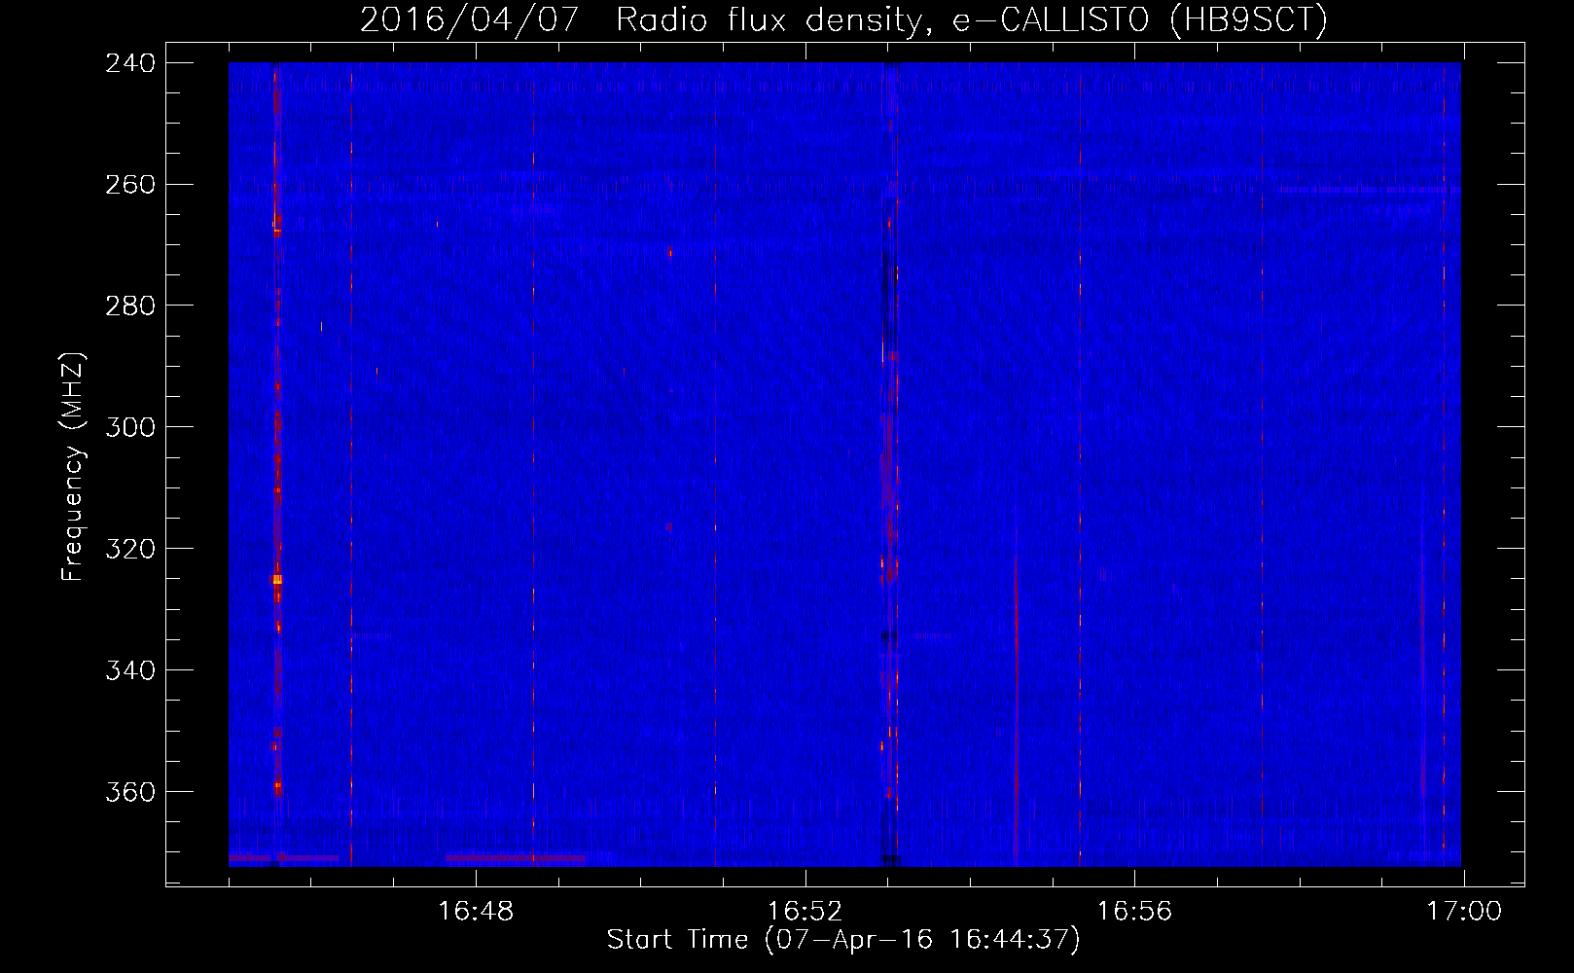Select the 280 frequency tick label
1574x973 pixels.
(129, 306)
